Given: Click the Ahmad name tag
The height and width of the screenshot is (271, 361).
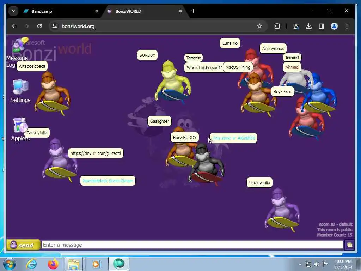Looking at the screenshot, I should click(292, 67).
